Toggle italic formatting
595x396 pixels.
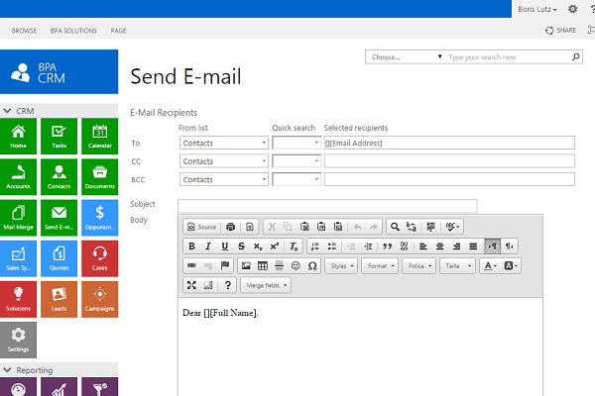click(x=208, y=247)
